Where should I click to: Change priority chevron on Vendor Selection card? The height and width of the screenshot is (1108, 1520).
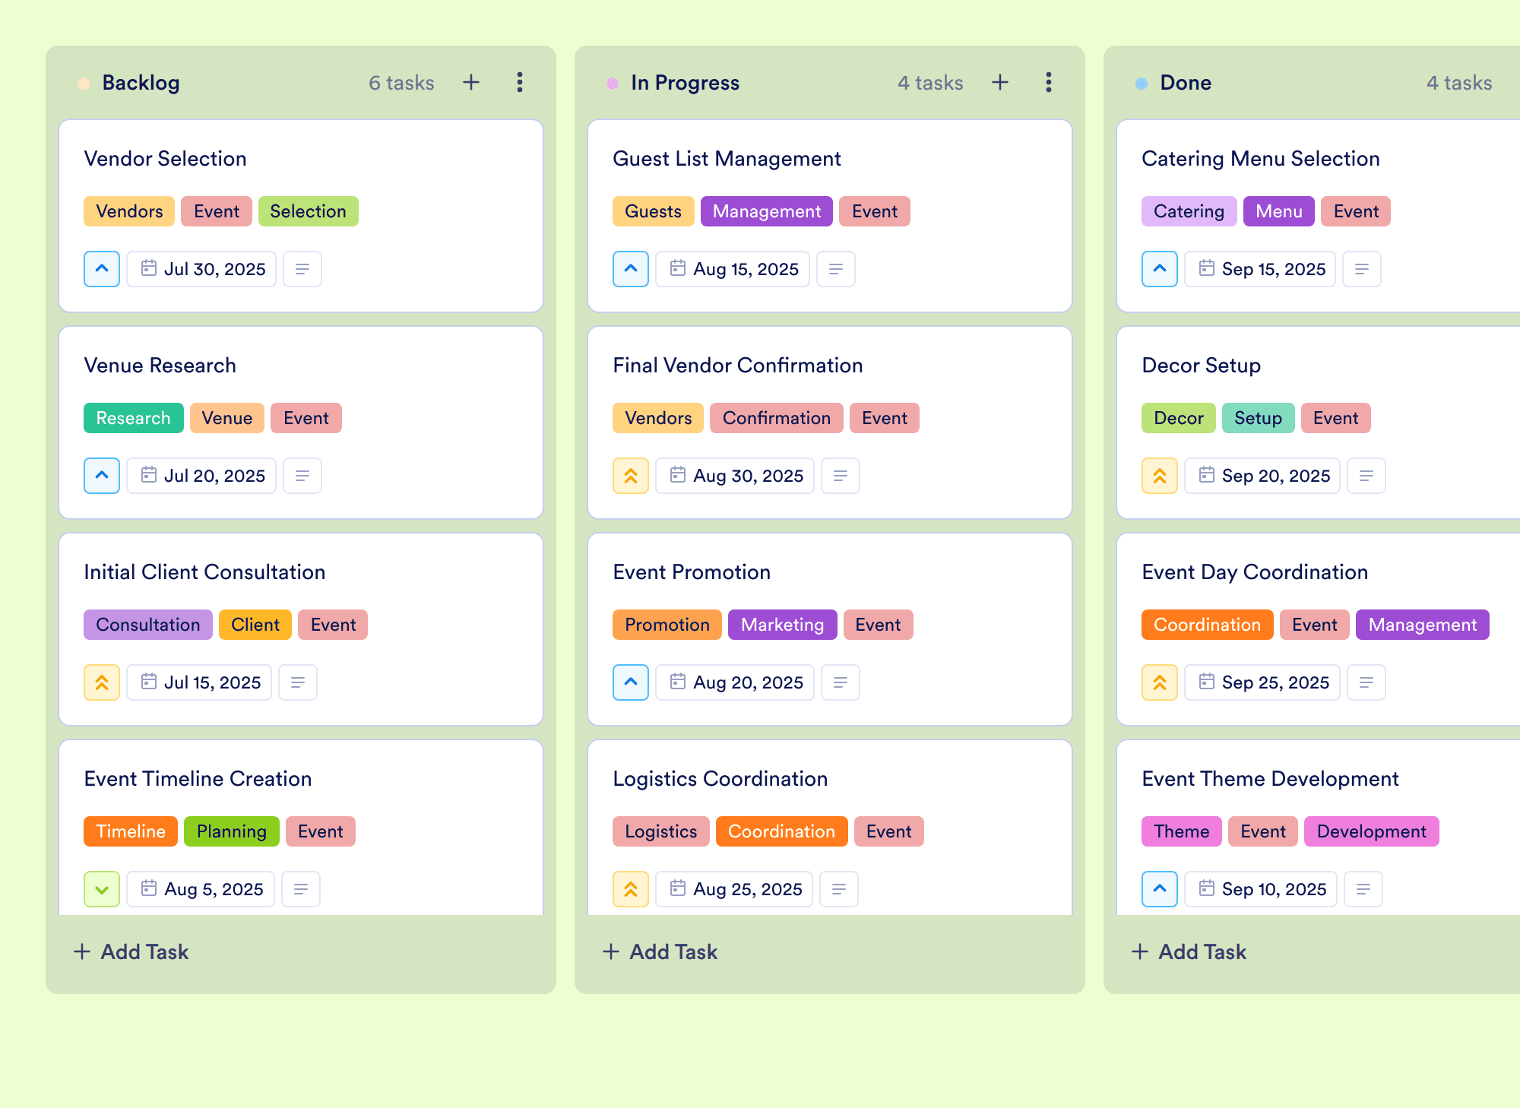[102, 269]
